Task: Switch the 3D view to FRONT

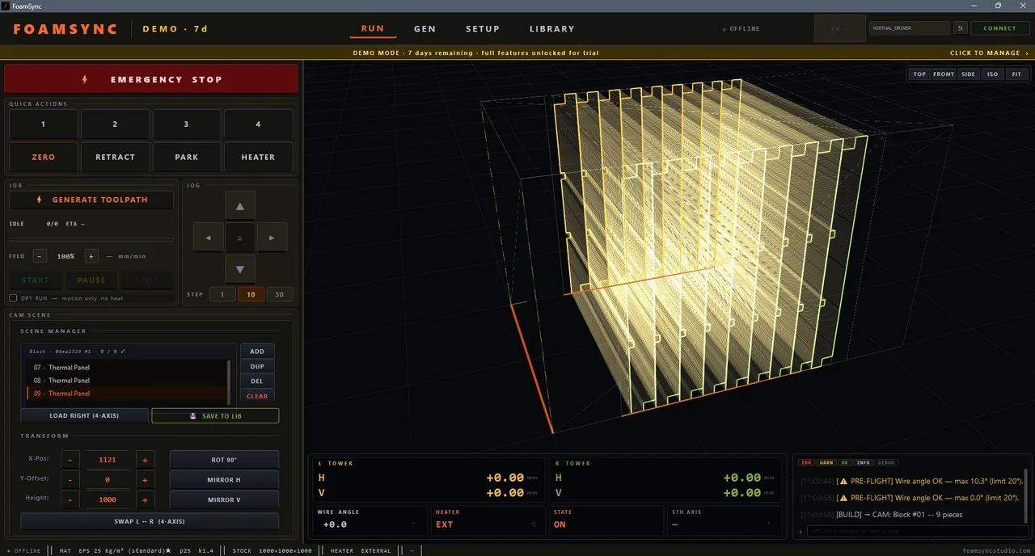Action: 944,74
